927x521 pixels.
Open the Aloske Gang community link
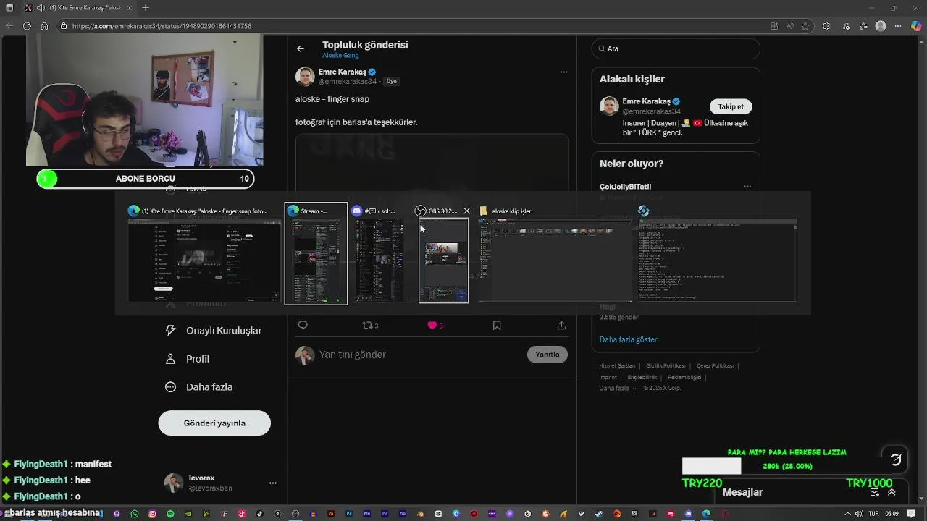(x=340, y=56)
